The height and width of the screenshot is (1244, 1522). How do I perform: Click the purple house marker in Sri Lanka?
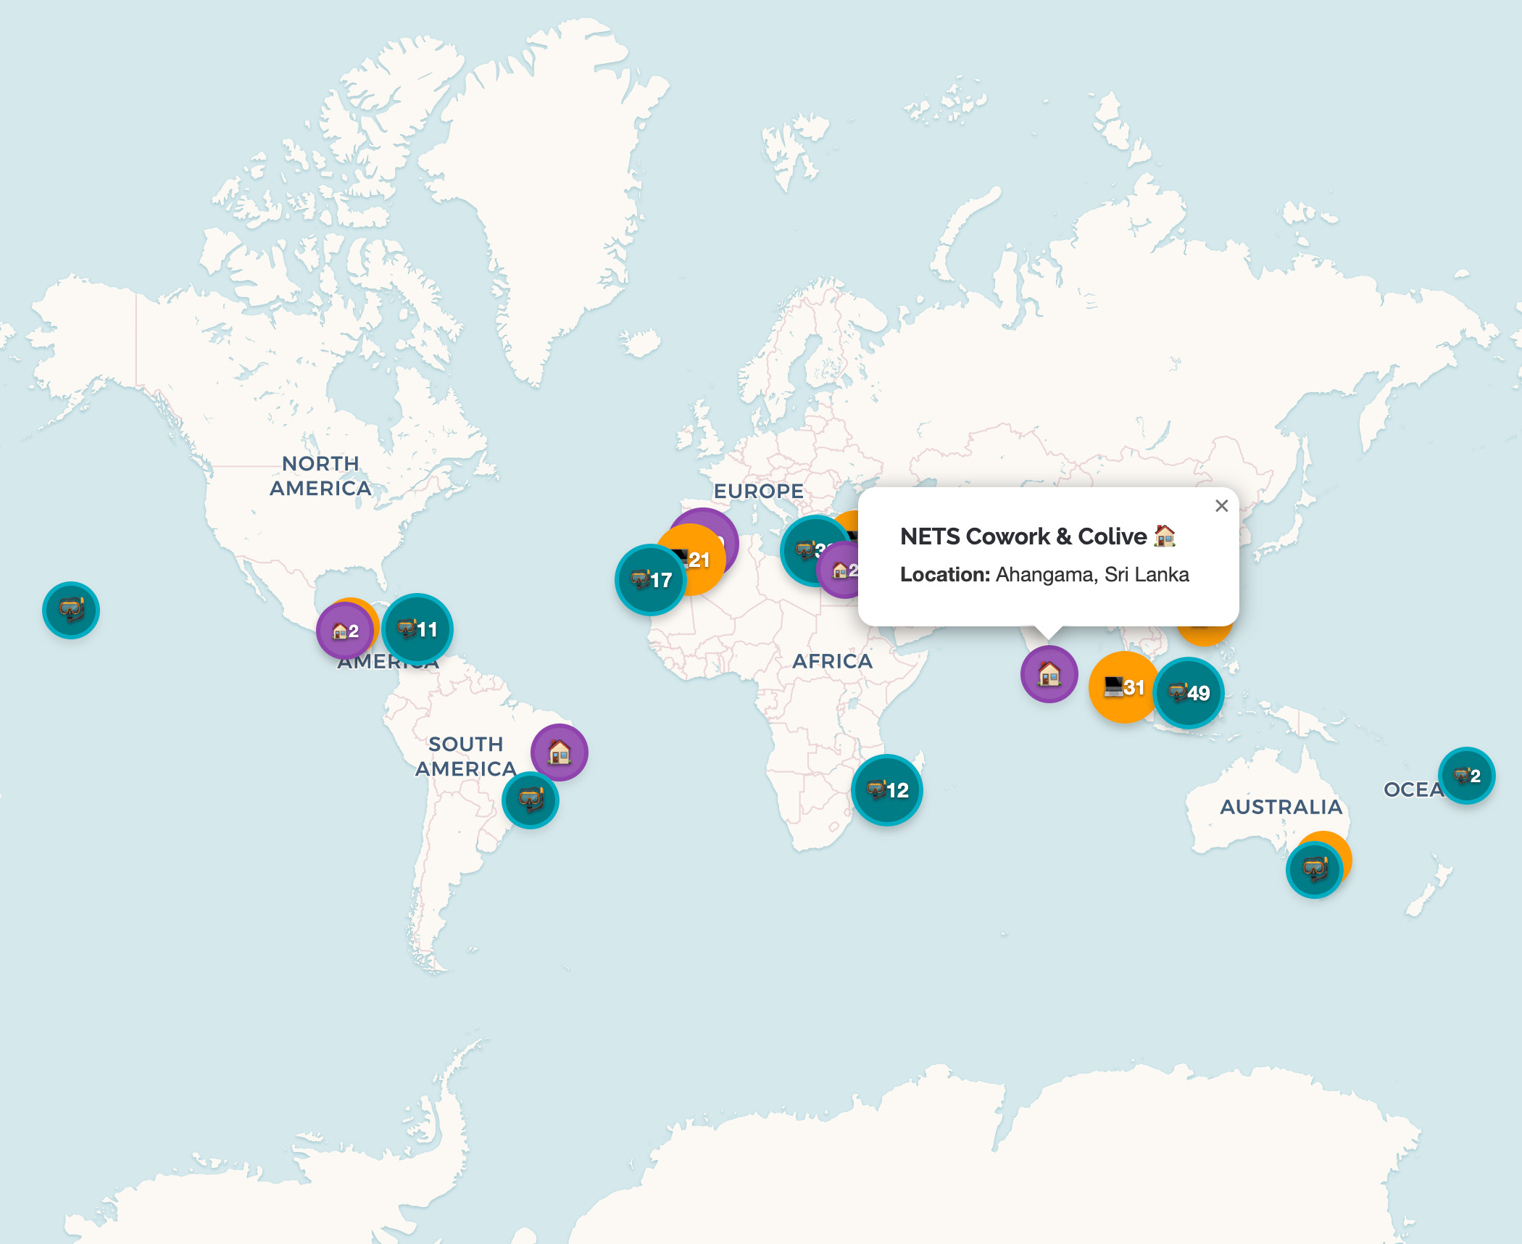click(1049, 674)
